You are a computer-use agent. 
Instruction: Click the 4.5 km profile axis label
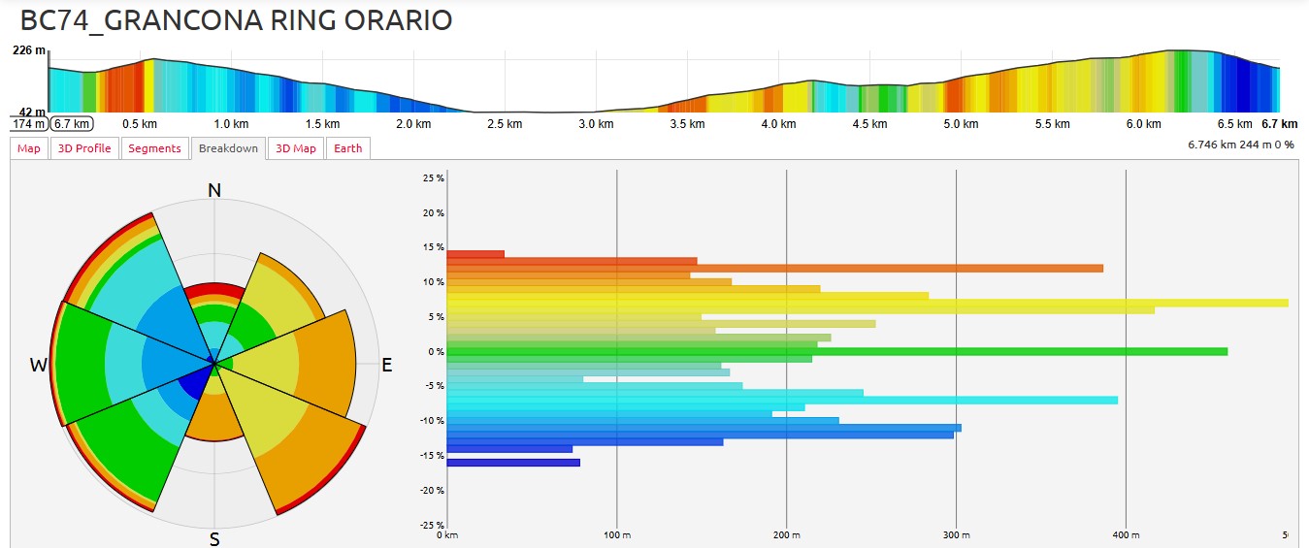click(870, 124)
